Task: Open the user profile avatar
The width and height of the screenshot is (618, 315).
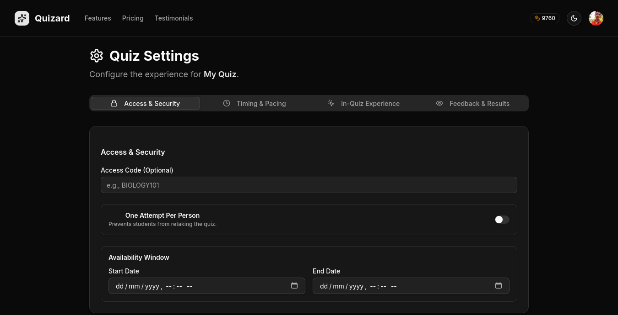Action: pyautogui.click(x=596, y=18)
